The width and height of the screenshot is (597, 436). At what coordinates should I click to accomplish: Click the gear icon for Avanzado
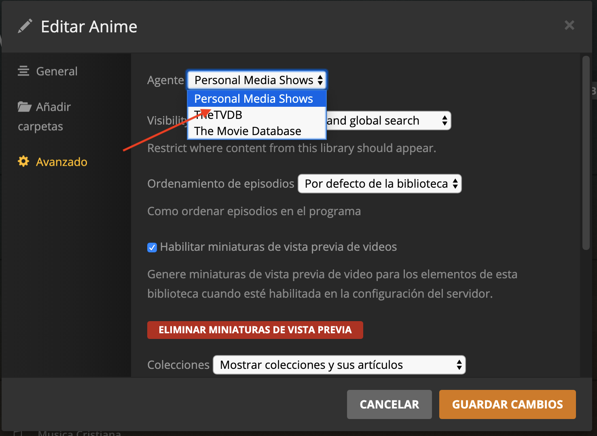(23, 161)
